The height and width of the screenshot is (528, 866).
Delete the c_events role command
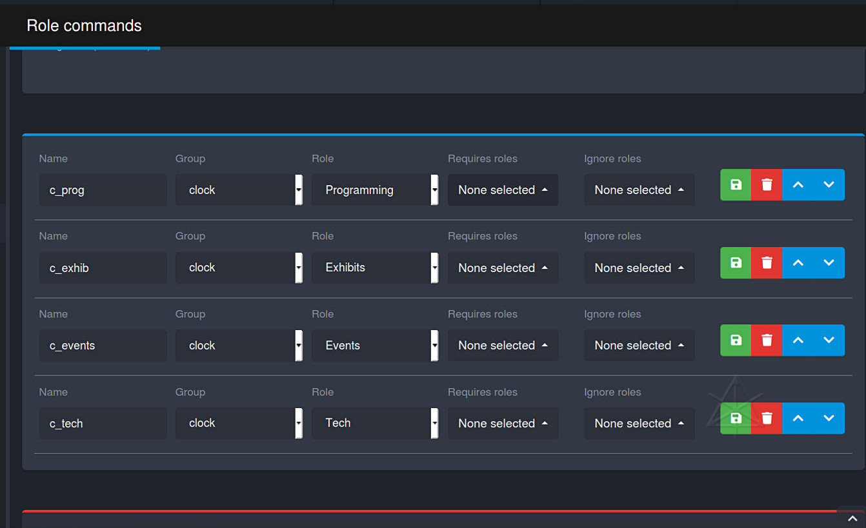[767, 340]
